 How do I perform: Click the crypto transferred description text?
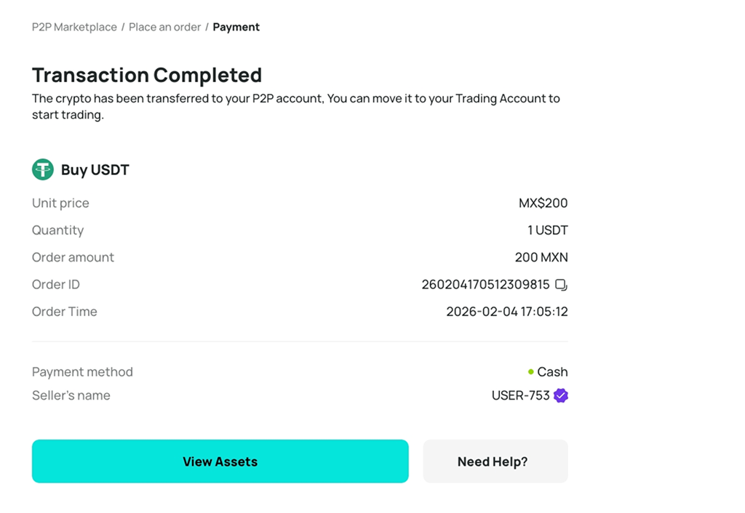(296, 106)
